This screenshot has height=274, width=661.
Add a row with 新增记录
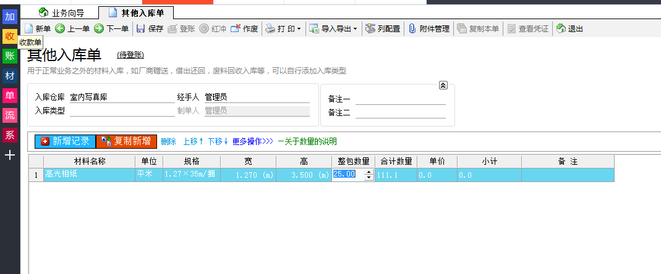[x=66, y=141]
